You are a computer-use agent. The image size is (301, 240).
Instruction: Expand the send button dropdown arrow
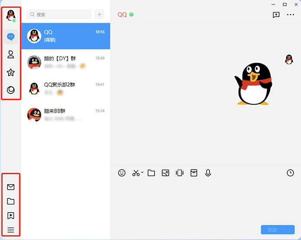[x=289, y=230]
